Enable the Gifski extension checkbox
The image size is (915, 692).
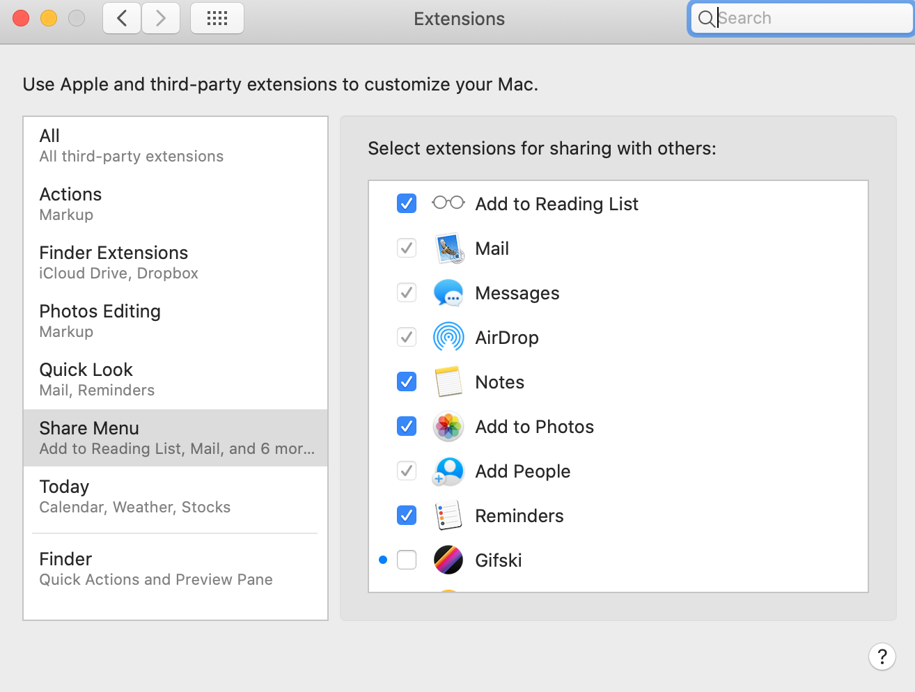tap(407, 560)
